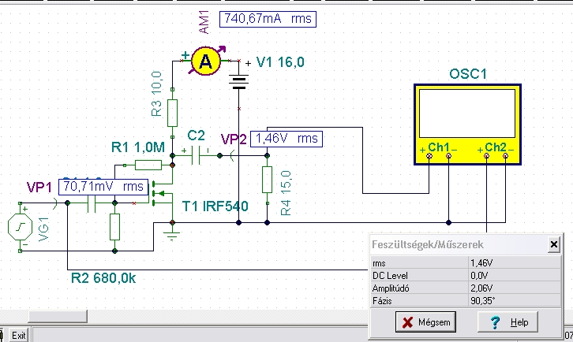Select the VG1 voltage generator symbol
This screenshot has height=342, width=573.
tap(20, 227)
